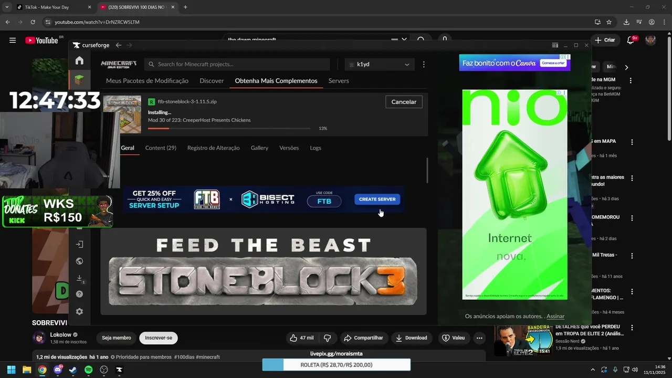Reload the Chrome page

33,22
